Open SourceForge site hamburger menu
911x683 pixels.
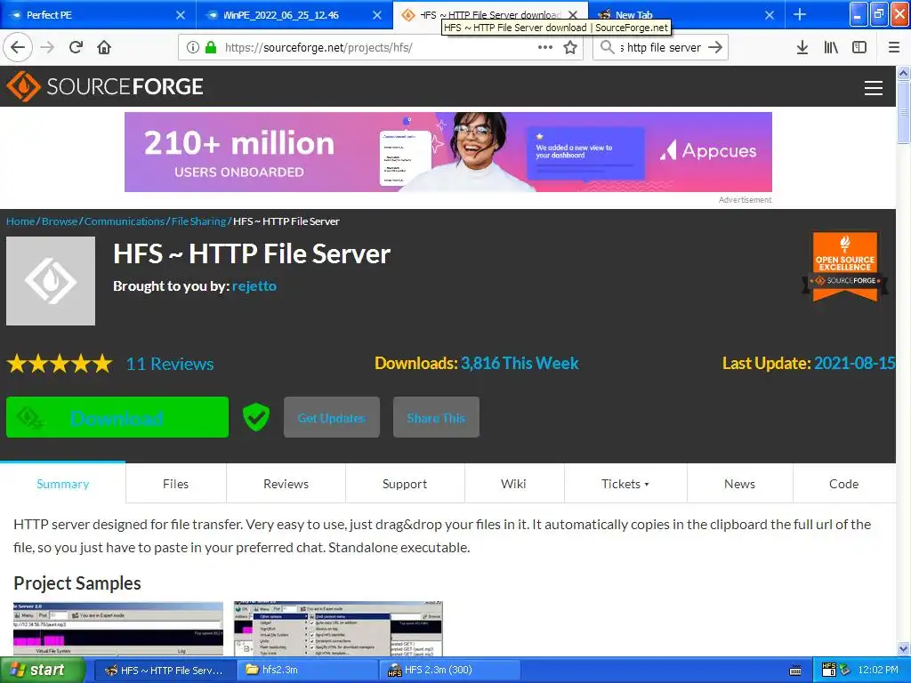tap(874, 88)
